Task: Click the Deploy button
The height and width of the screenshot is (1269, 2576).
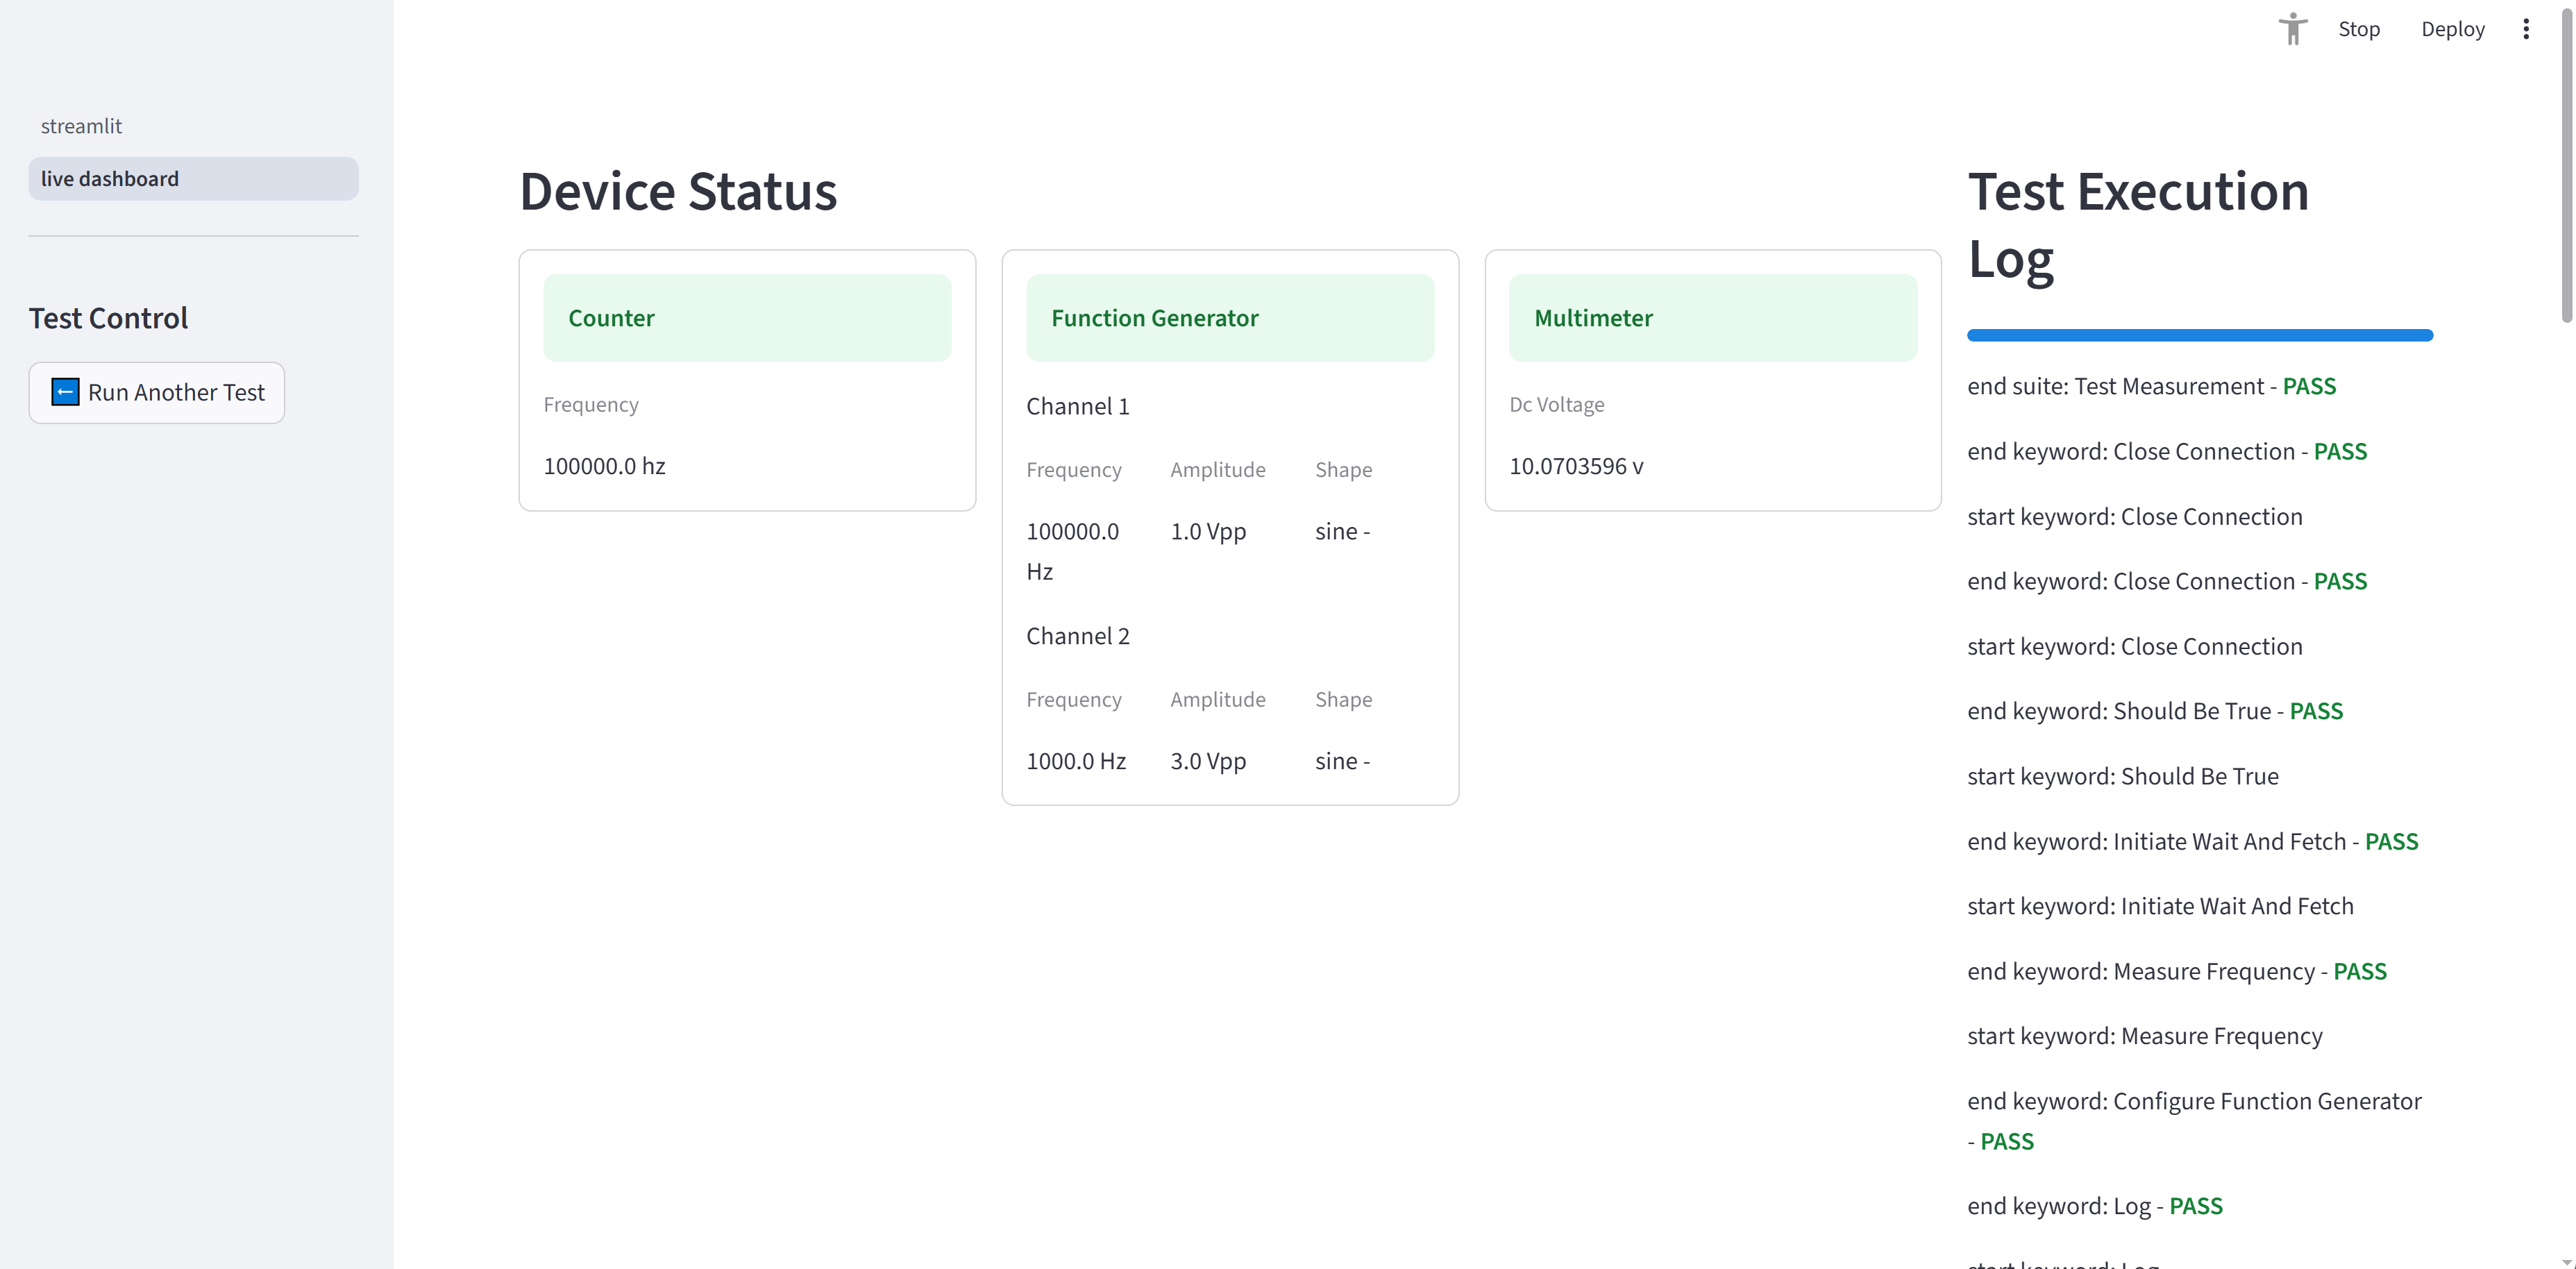Action: coord(2452,29)
